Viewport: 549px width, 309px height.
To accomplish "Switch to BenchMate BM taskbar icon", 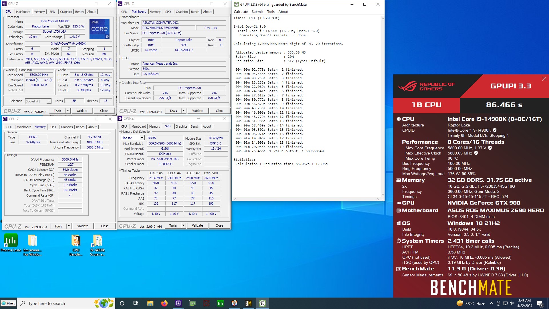I will coord(248,303).
